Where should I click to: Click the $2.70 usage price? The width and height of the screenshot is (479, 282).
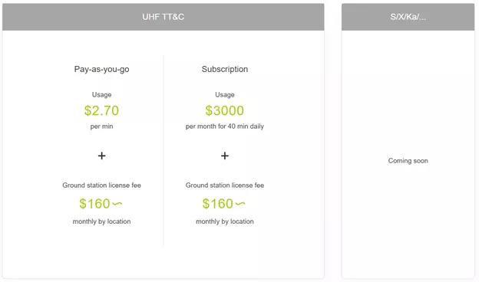pyautogui.click(x=102, y=110)
